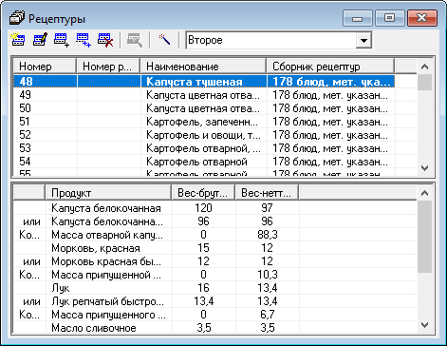The width and height of the screenshot is (447, 346).
Task: Click the Рецептуры window title icon
Action: pyautogui.click(x=17, y=18)
